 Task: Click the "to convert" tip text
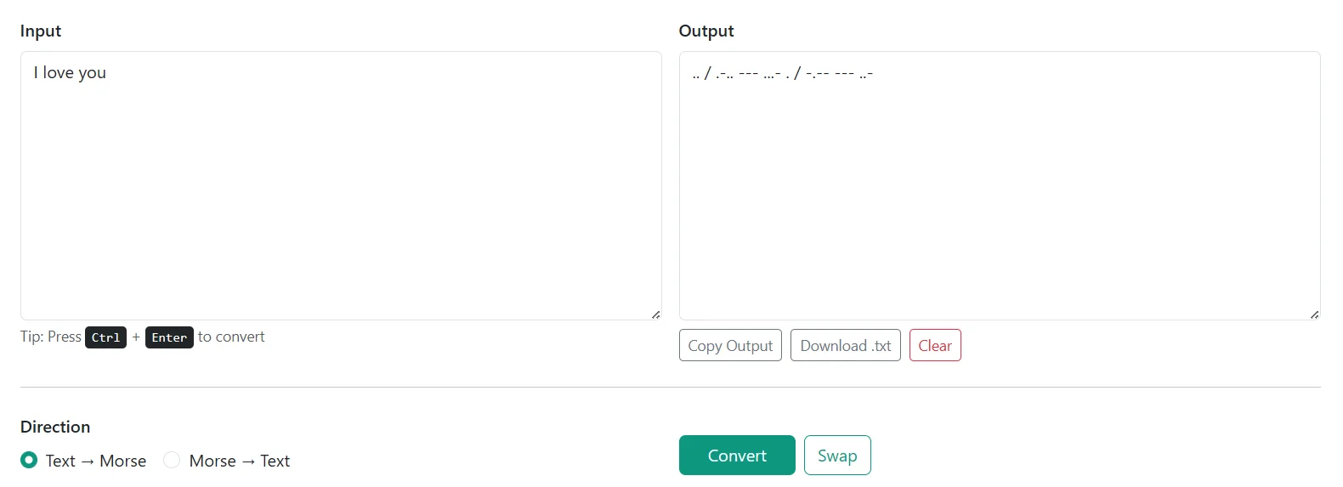[231, 337]
